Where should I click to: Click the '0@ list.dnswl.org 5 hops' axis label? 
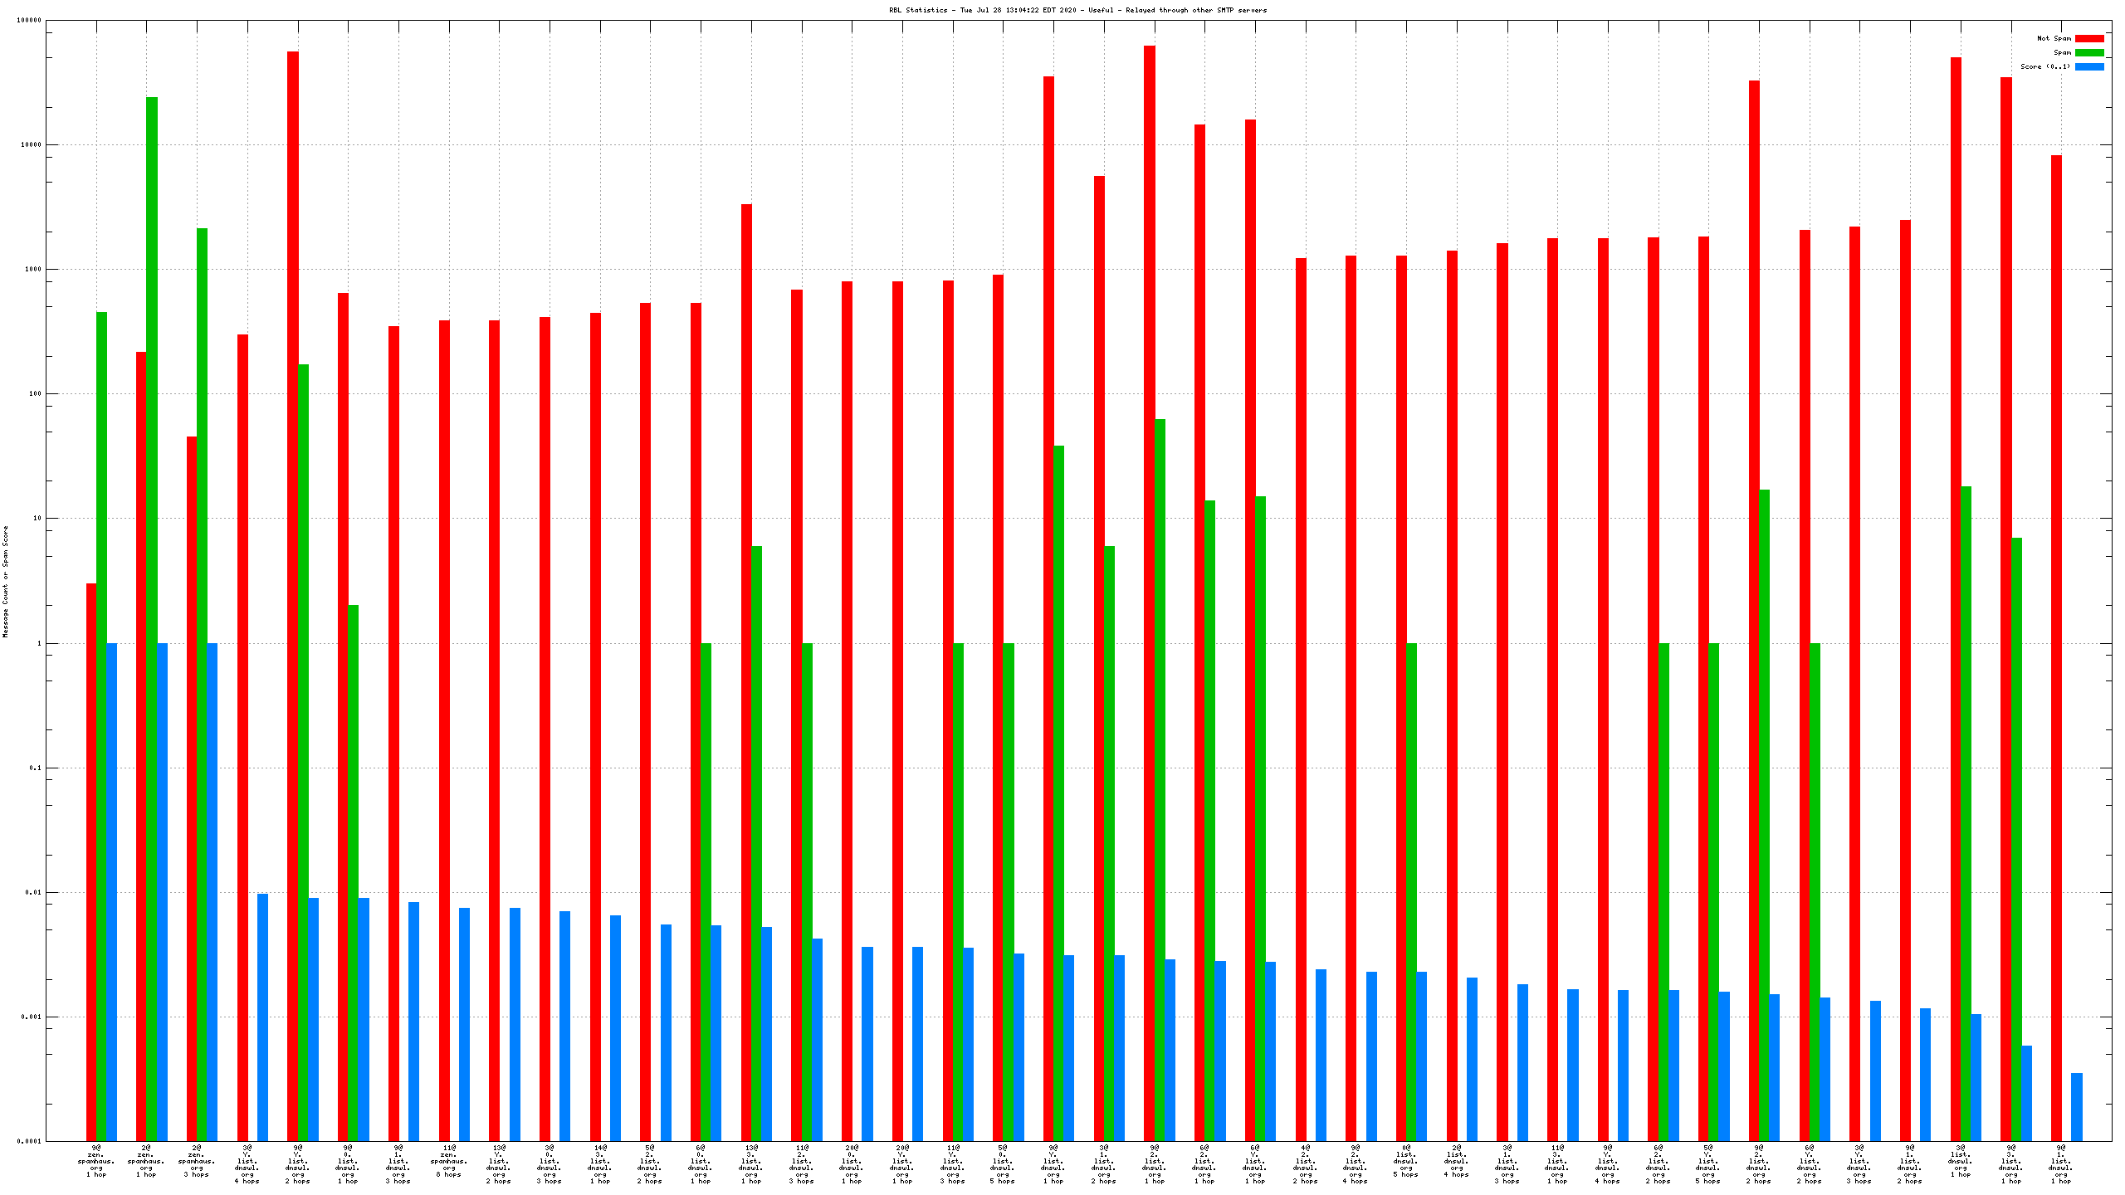coord(1405,1161)
